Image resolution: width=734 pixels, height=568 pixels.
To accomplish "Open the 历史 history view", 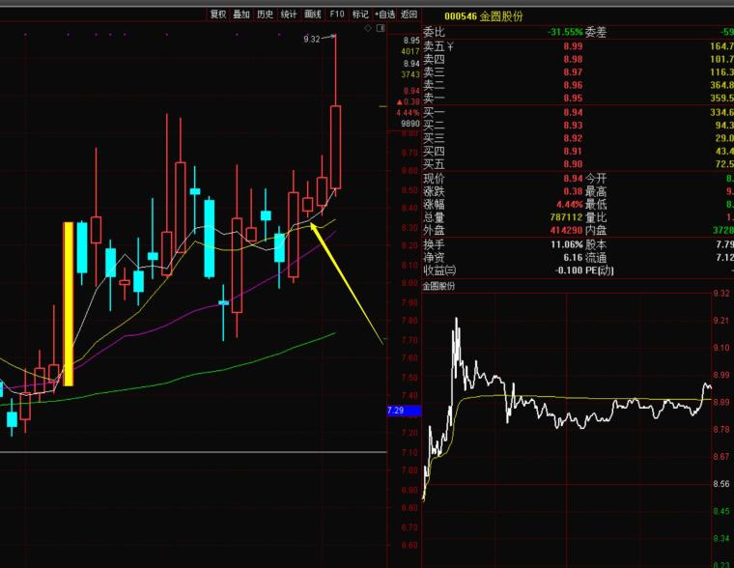I will [x=265, y=14].
